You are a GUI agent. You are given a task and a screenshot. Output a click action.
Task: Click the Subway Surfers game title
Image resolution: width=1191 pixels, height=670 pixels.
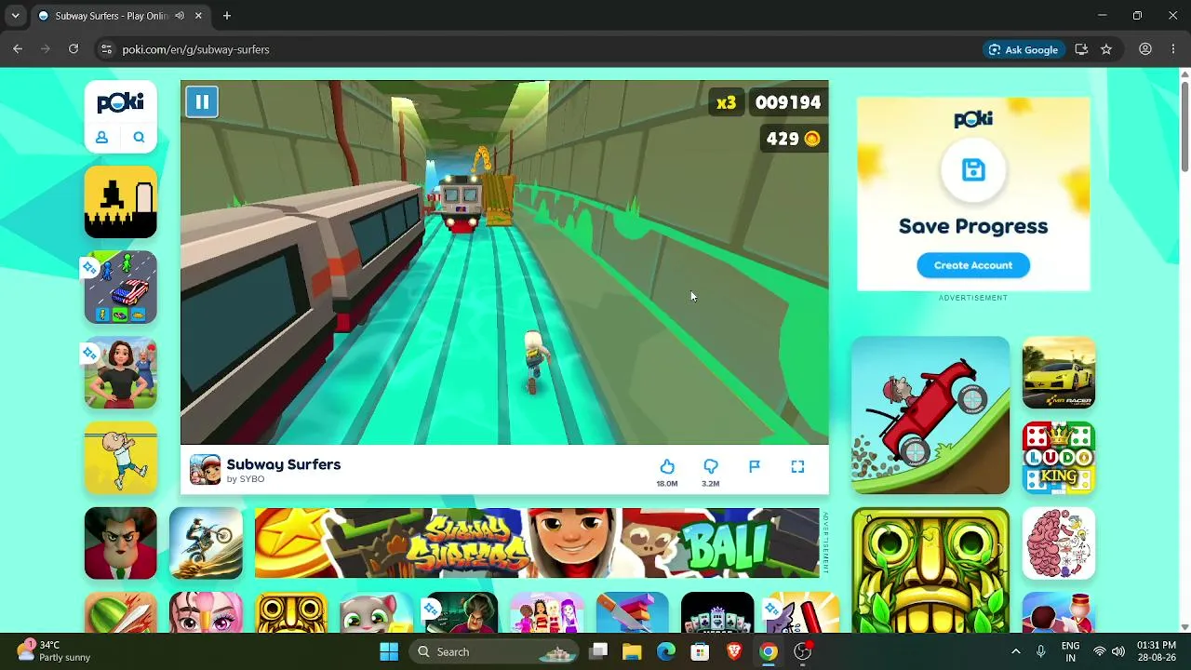[x=284, y=464]
